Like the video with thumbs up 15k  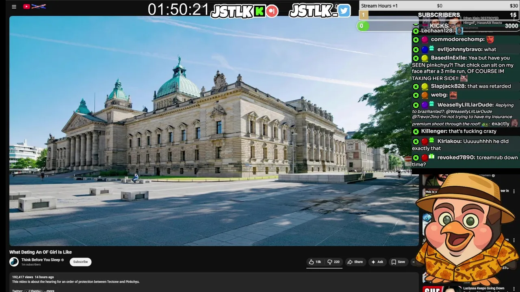point(315,262)
